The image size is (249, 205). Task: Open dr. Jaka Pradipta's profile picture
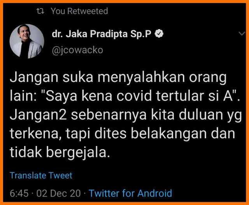tap(27, 41)
